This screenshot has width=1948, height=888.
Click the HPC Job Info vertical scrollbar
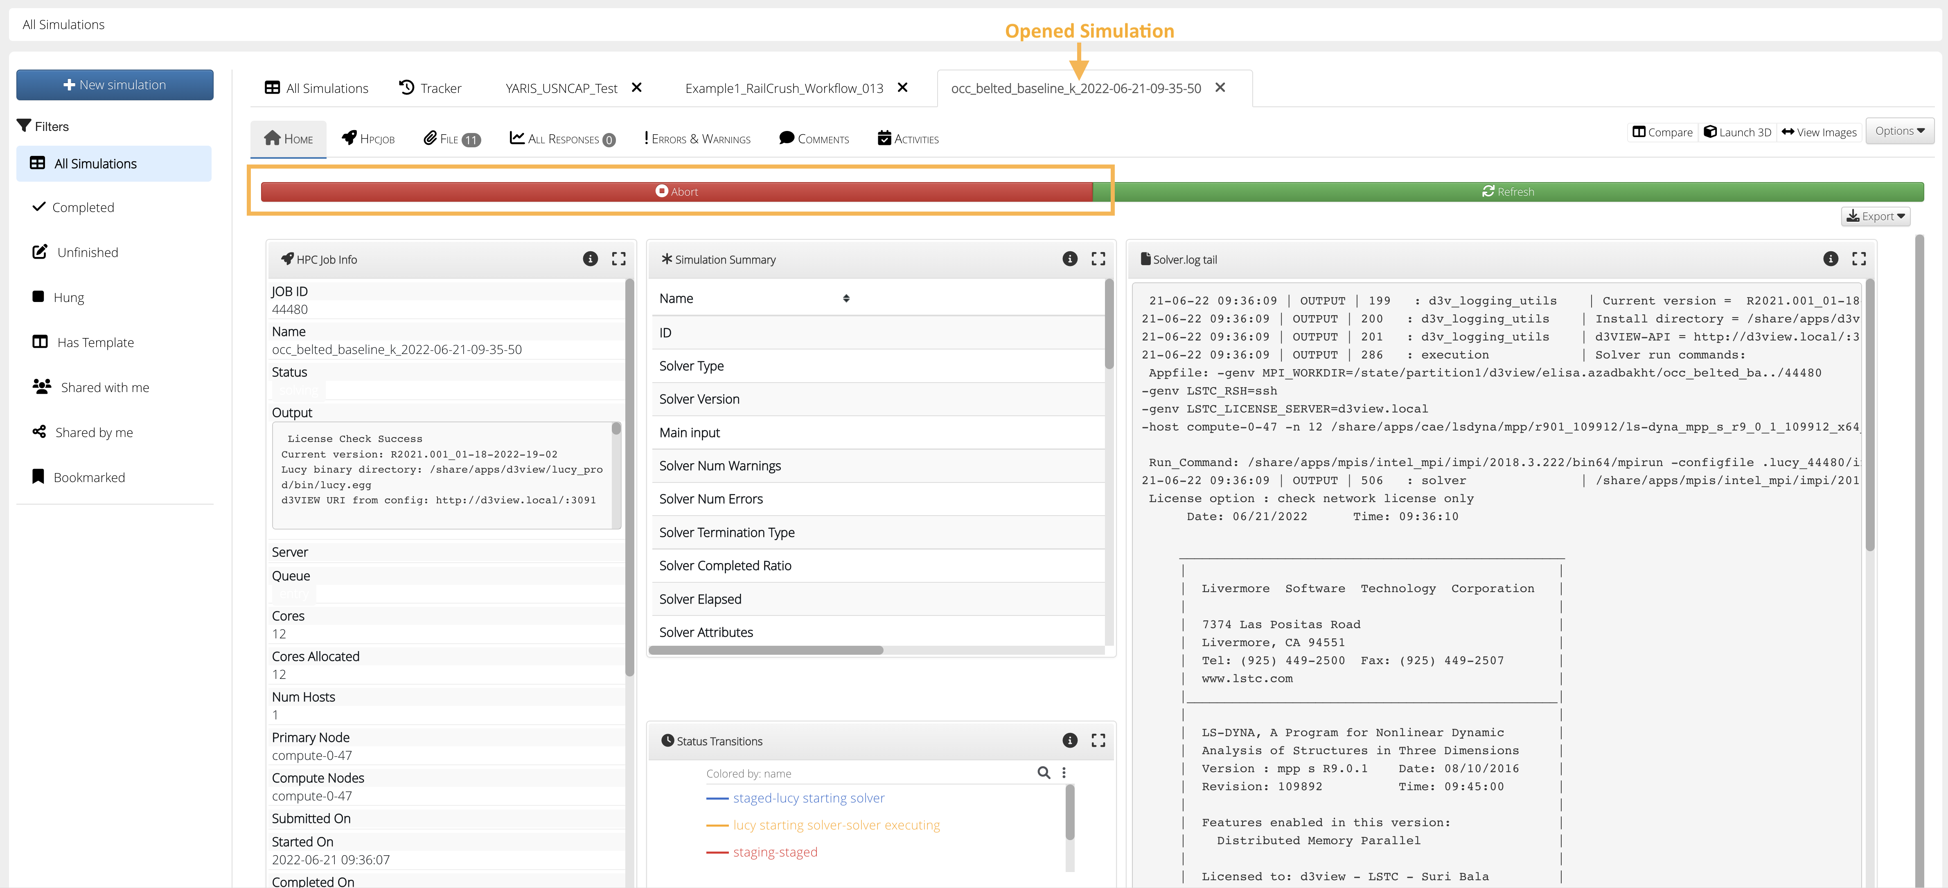coord(629,477)
